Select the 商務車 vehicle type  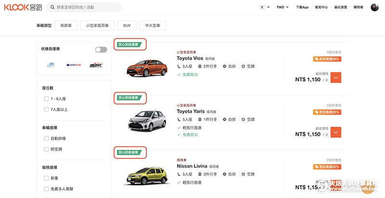[x=66, y=26]
